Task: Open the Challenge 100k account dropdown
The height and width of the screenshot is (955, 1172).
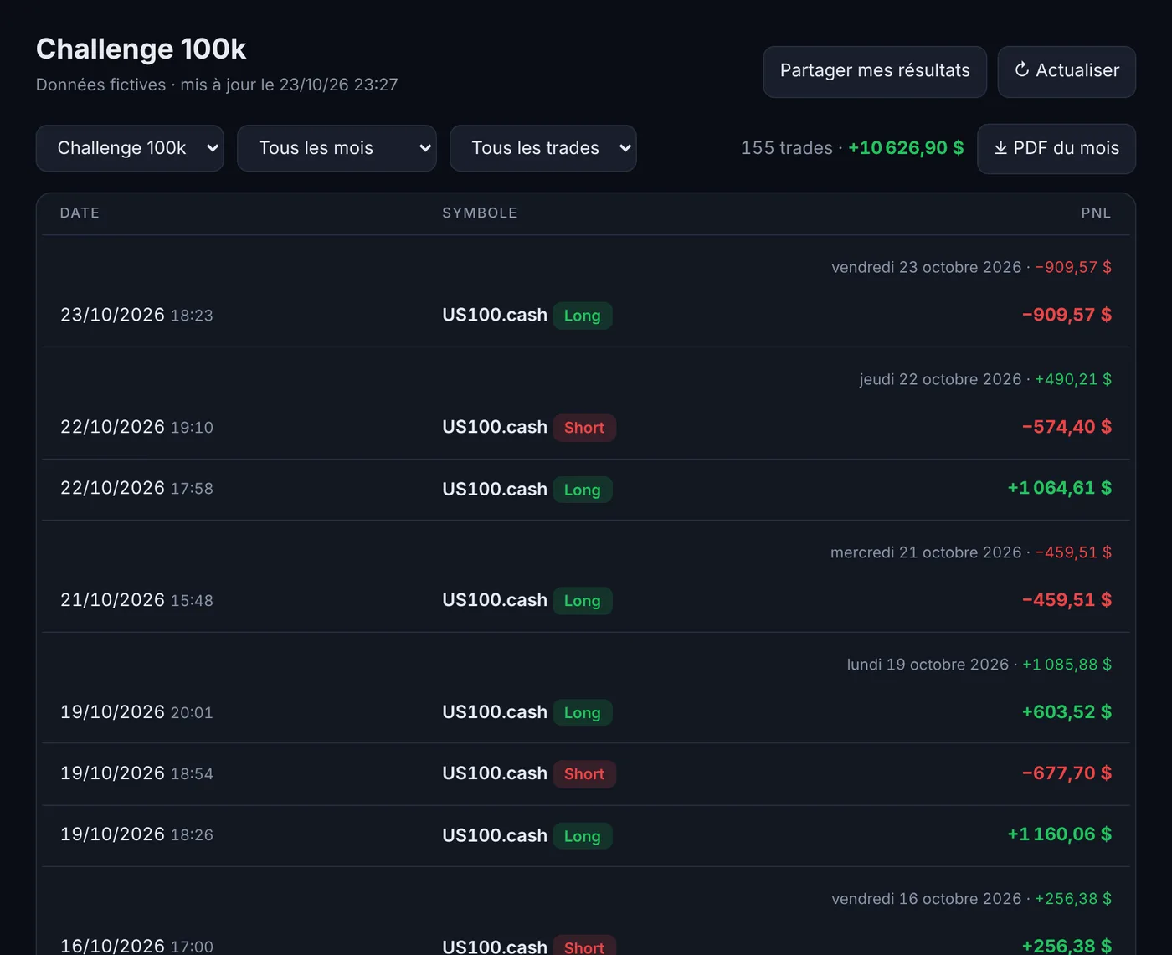Action: click(130, 148)
